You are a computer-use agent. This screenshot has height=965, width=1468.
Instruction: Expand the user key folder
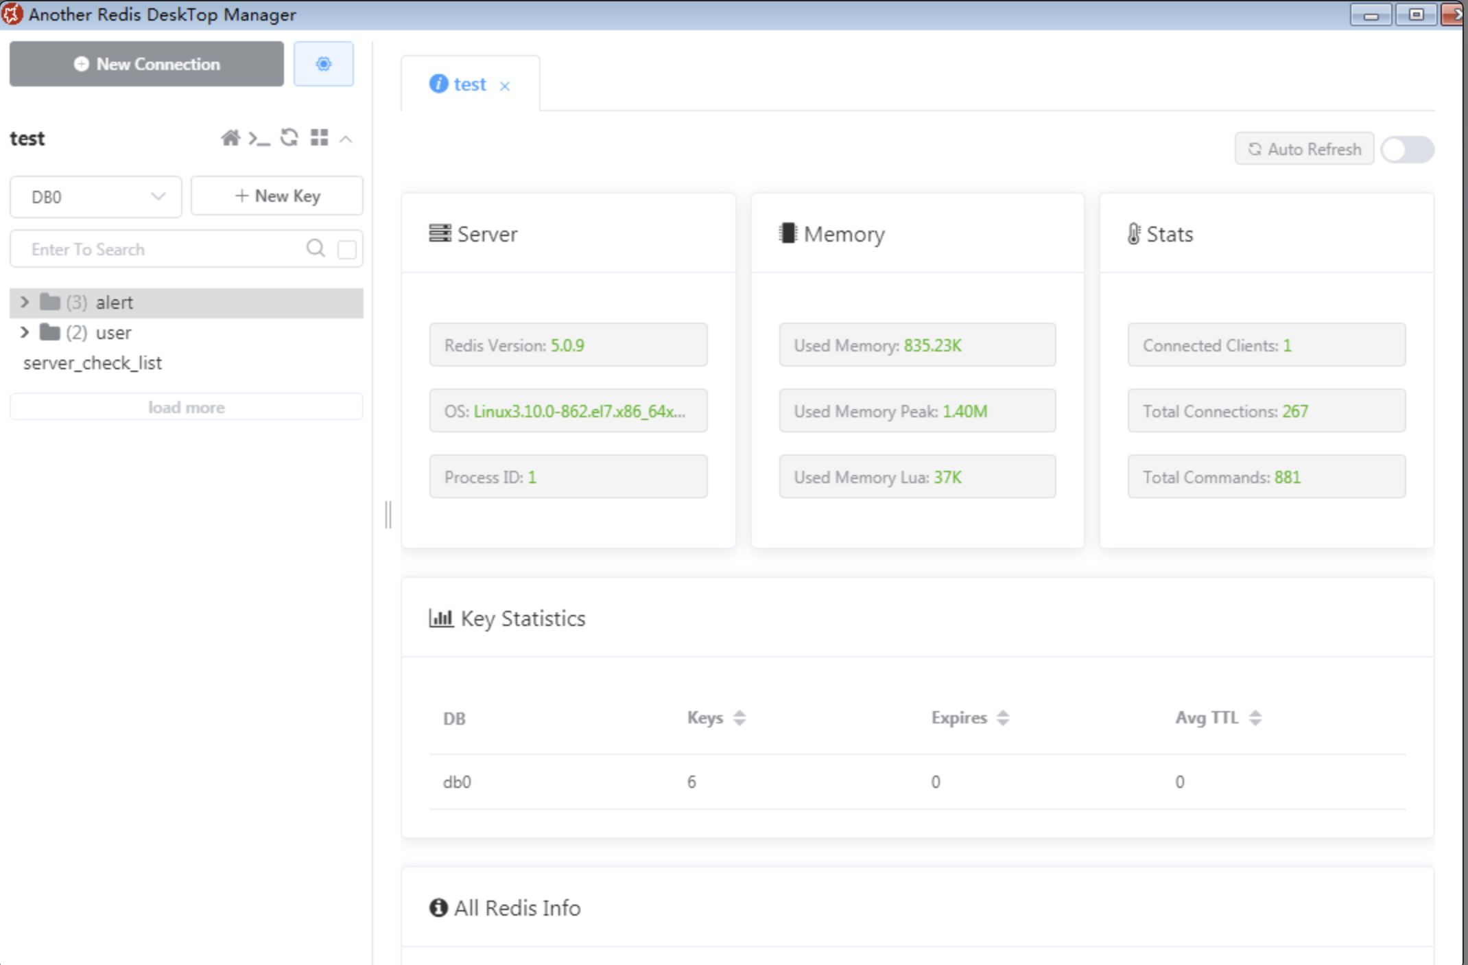tap(25, 332)
